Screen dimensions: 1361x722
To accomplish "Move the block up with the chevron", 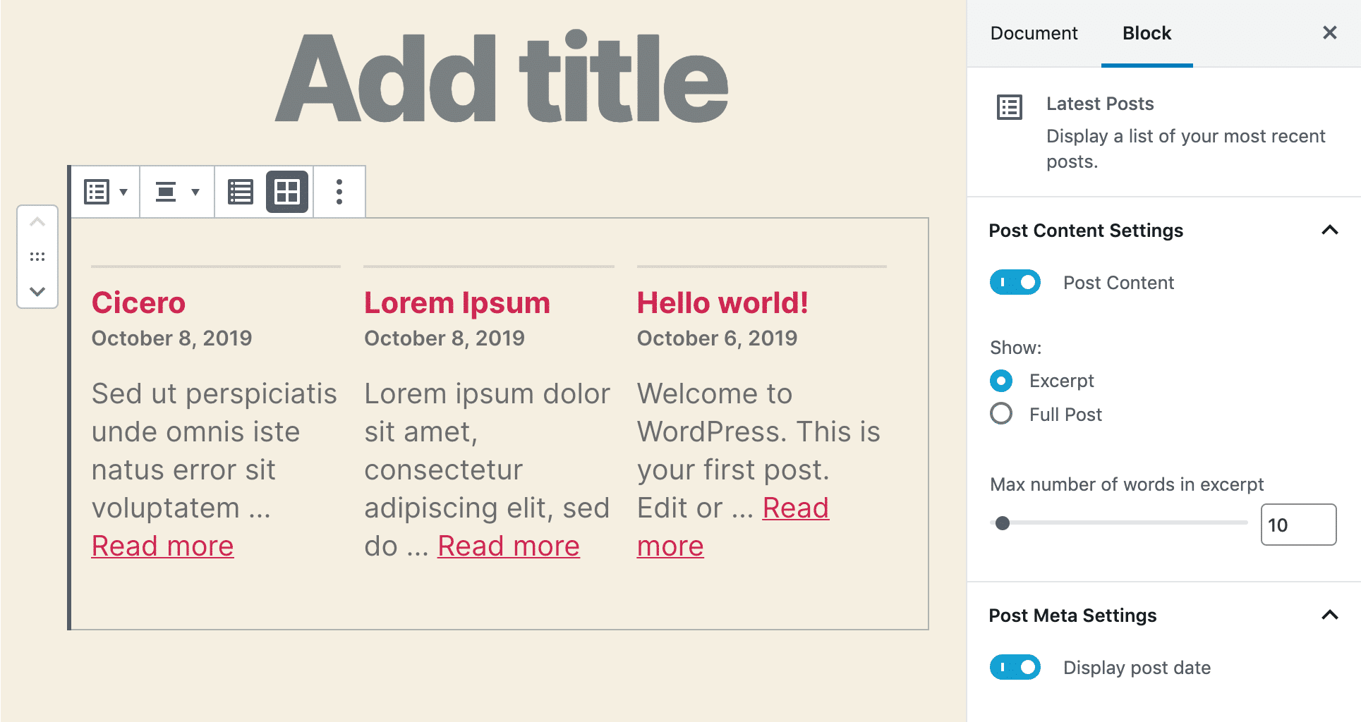I will (x=37, y=222).
